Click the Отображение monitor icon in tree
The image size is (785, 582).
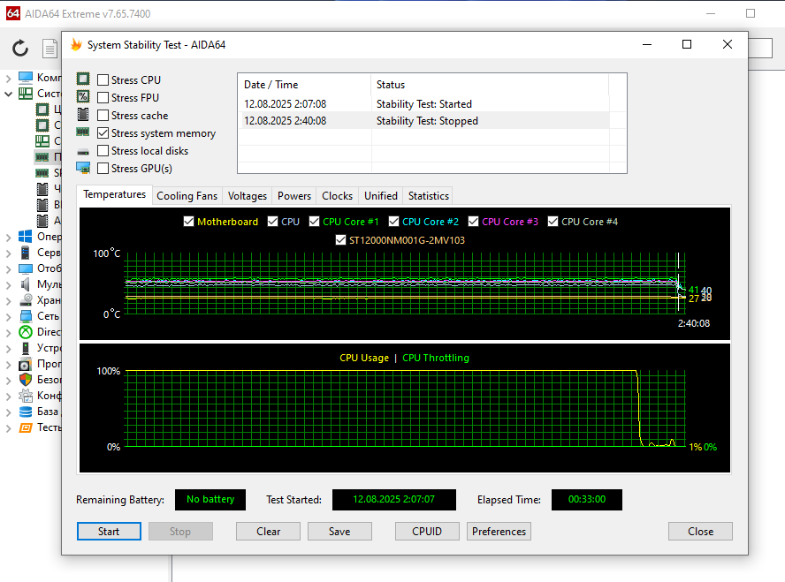26,268
